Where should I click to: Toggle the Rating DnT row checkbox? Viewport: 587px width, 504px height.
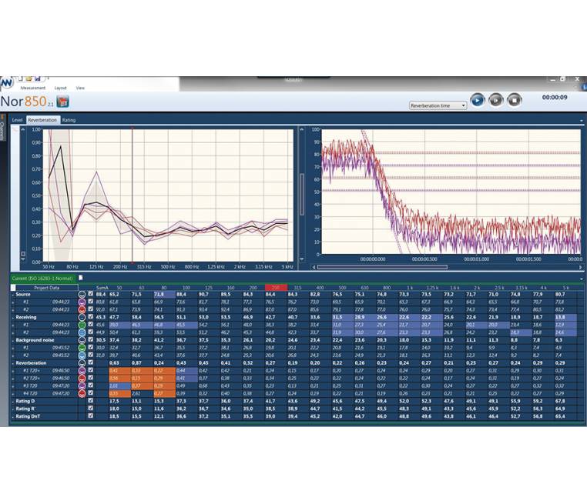click(x=91, y=416)
